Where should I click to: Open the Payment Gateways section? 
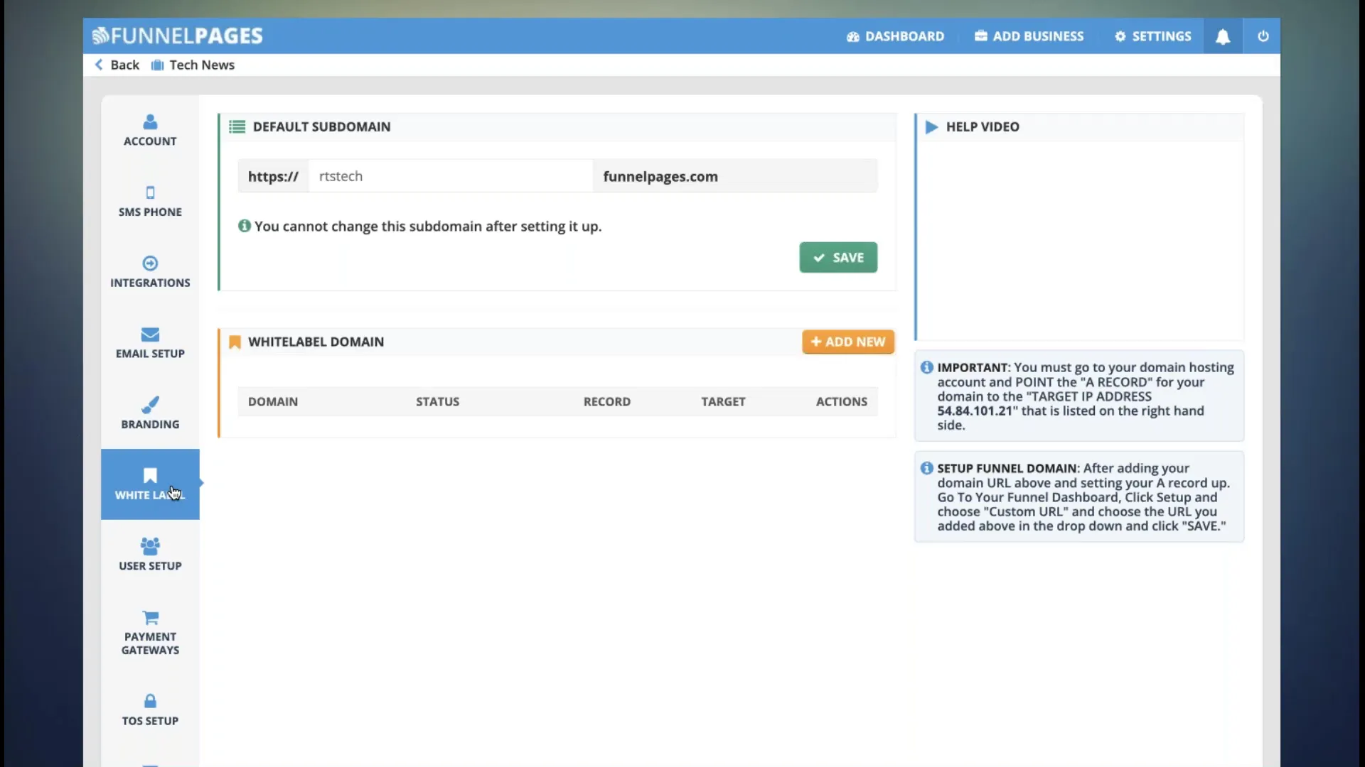(x=150, y=633)
